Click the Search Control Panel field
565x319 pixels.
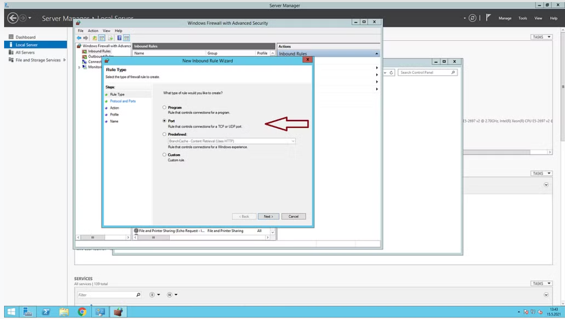click(428, 72)
